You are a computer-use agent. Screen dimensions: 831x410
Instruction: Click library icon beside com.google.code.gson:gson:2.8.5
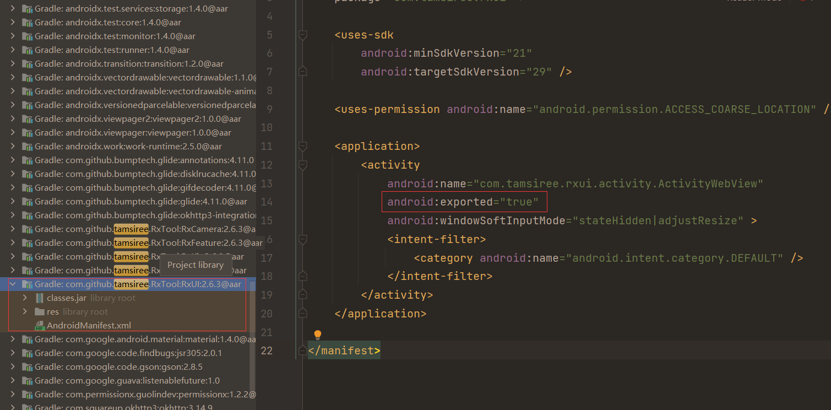point(28,367)
